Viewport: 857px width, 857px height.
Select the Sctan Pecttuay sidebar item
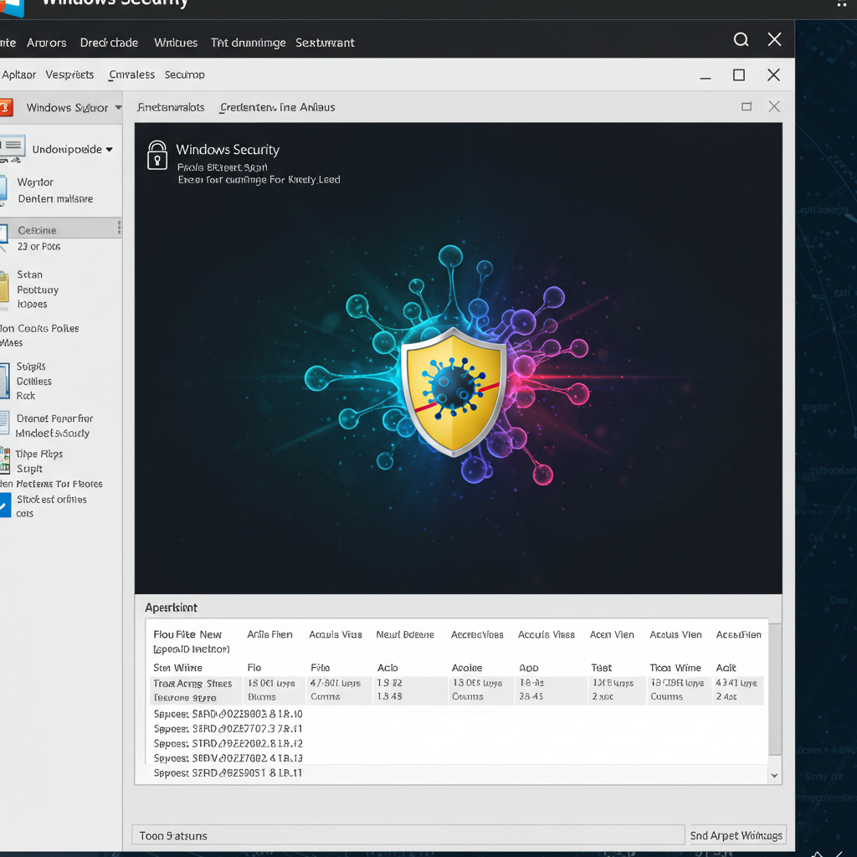37,289
